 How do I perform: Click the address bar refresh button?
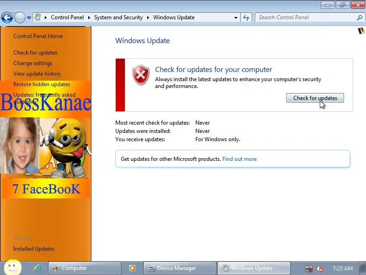pos(246,17)
